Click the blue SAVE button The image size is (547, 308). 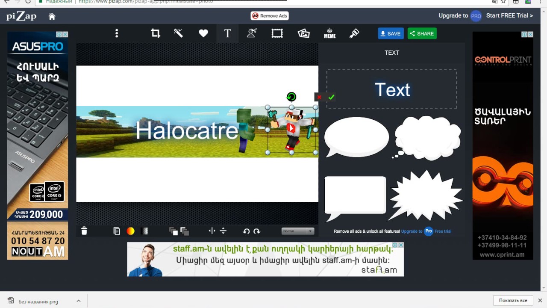click(x=391, y=33)
